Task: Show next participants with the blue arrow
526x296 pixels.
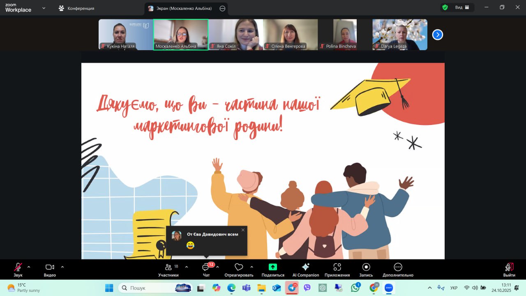Action: (438, 35)
